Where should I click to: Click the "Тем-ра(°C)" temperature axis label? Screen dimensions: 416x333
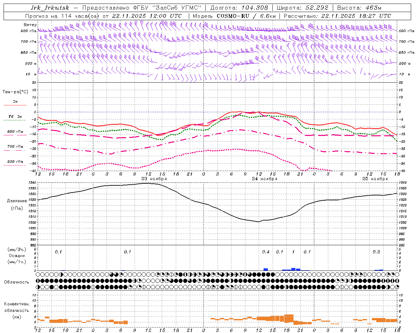15,92
